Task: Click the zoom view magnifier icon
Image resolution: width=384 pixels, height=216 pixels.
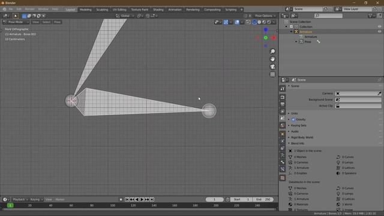Action: (272, 52)
